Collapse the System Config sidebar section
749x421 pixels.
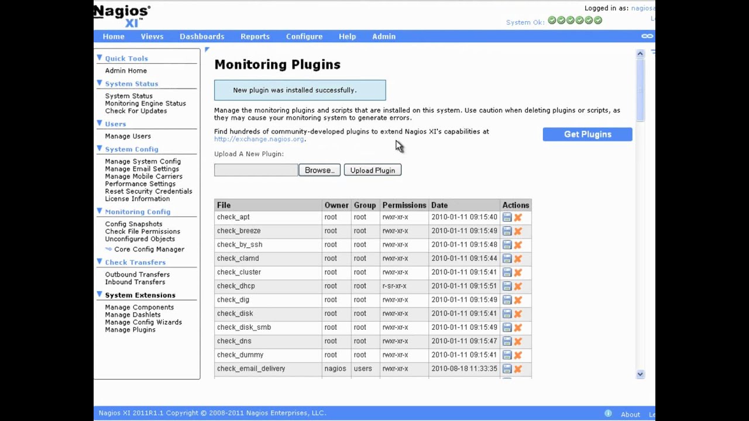[99, 149]
